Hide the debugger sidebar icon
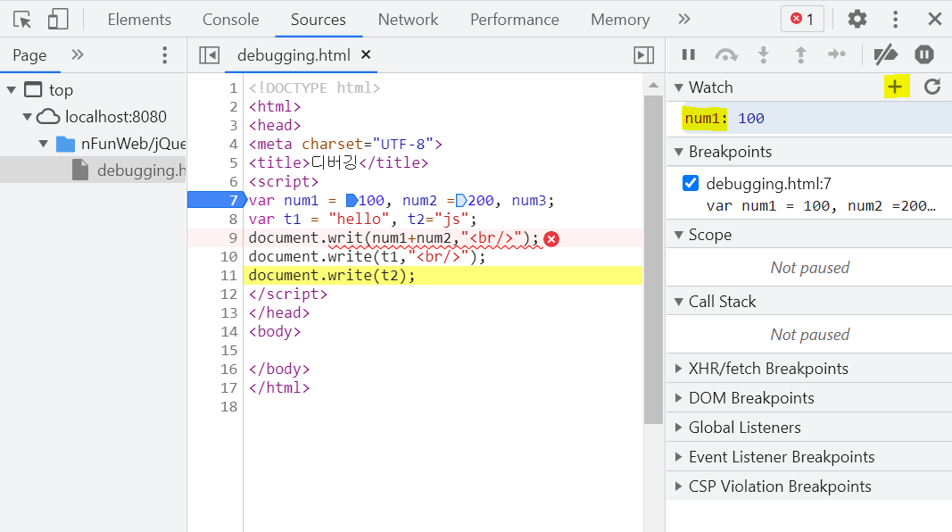The width and height of the screenshot is (952, 532). tap(643, 55)
